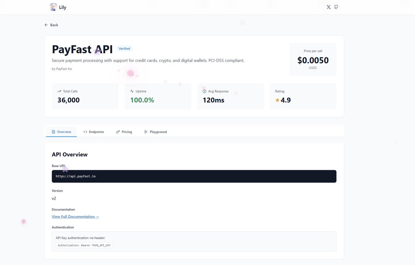Click the Playground tab play icon
This screenshot has width=415, height=265.
(146, 132)
